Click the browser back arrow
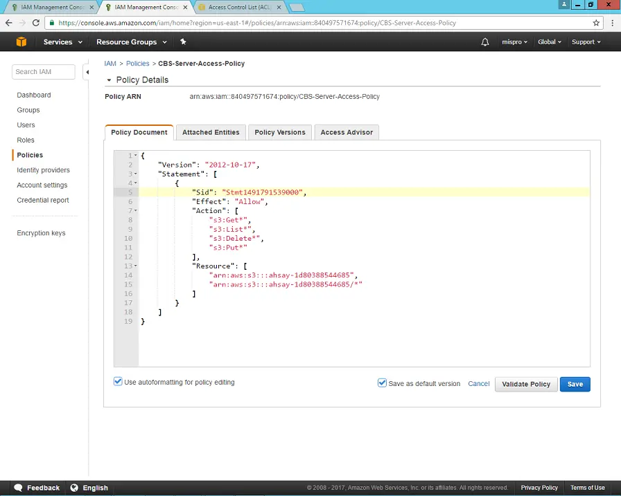 [8, 22]
